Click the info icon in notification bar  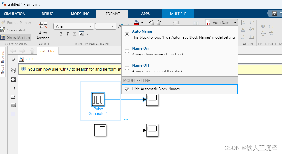[23, 69]
